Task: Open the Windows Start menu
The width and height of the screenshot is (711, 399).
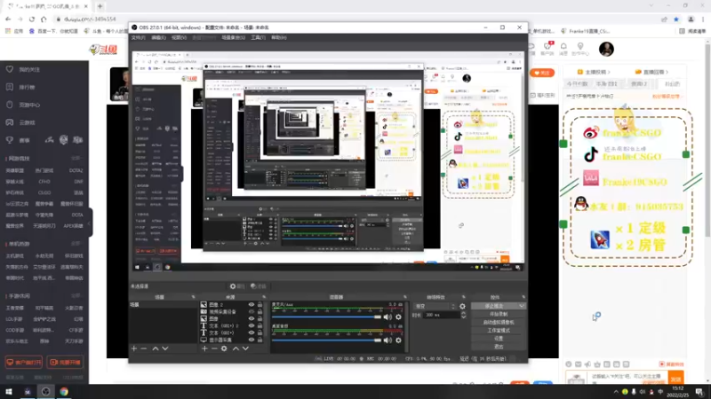Action: click(9, 392)
